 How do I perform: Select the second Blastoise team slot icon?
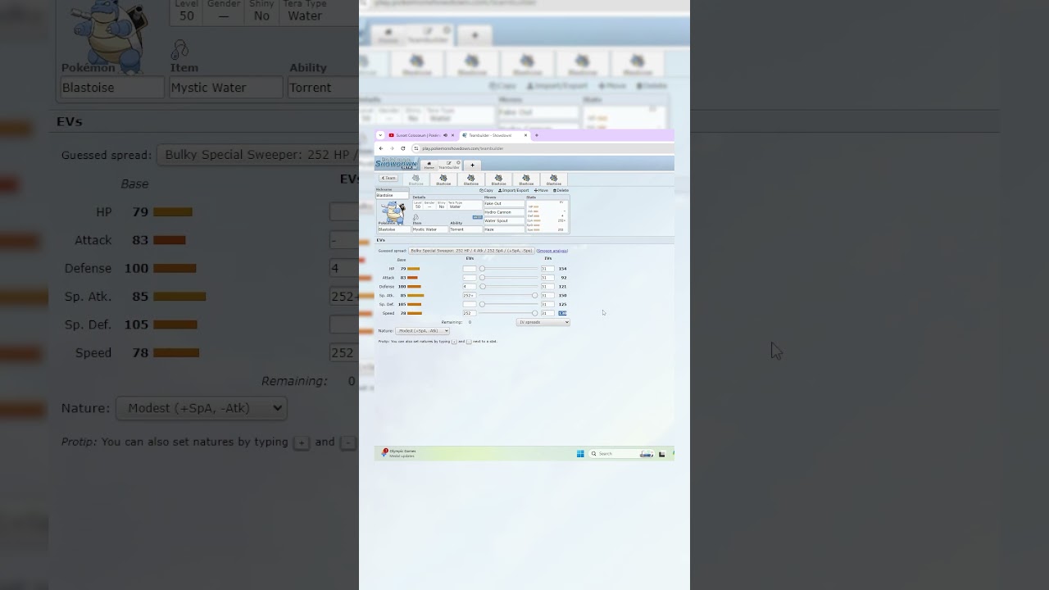(443, 179)
